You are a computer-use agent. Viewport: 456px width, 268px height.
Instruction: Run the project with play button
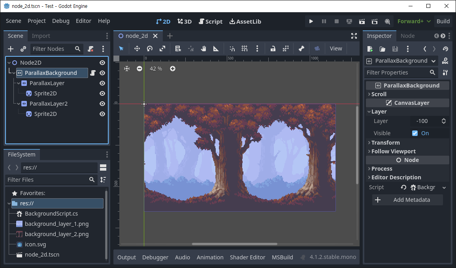(311, 21)
